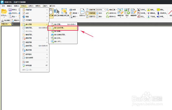Screen dimensions: 172x110
Task: Click the 编辑表单 edit form icon
Action: pyautogui.click(x=133, y=11)
